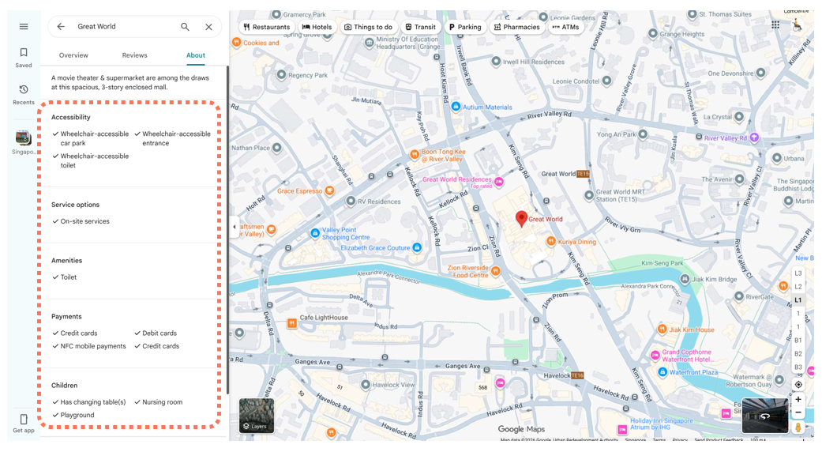Click "Has changing table(s)" text
Screen dimensions: 822x452
click(93, 402)
